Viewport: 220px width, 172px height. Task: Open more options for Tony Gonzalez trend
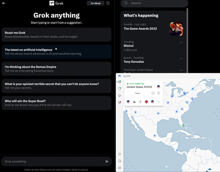[x=181, y=58]
